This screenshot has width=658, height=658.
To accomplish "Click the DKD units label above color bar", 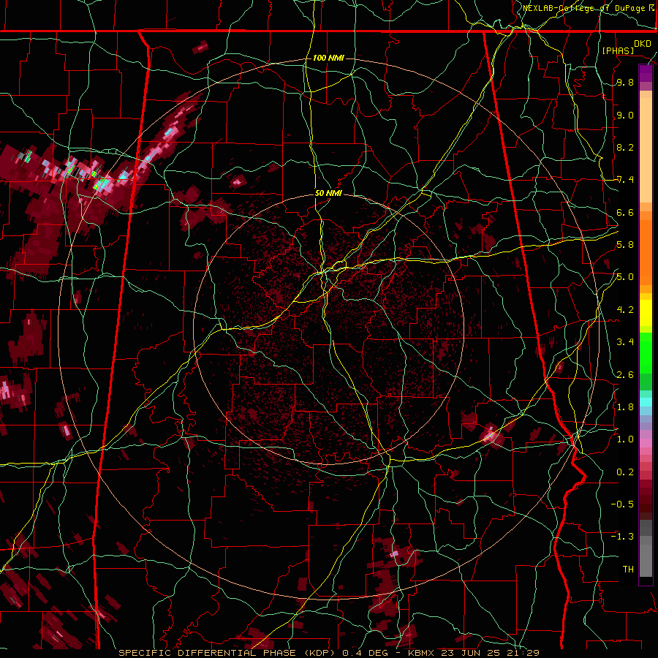I will (642, 44).
